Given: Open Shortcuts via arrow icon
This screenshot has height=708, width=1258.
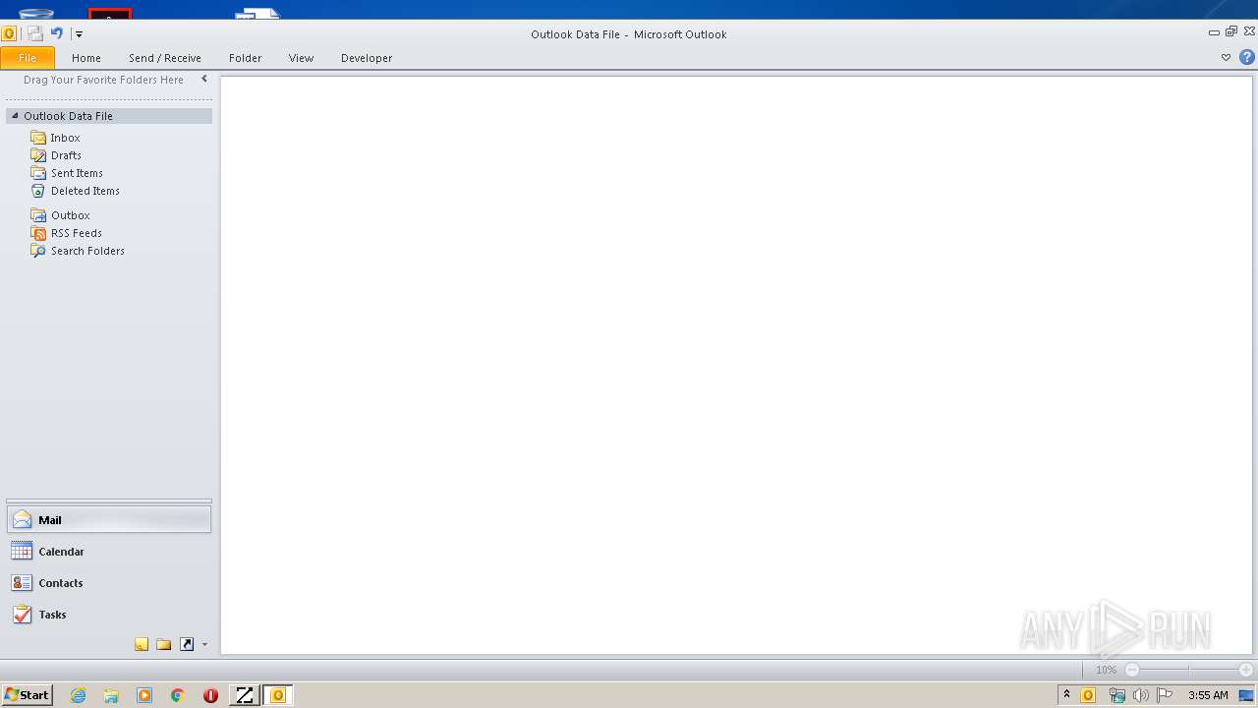Looking at the screenshot, I should point(187,644).
